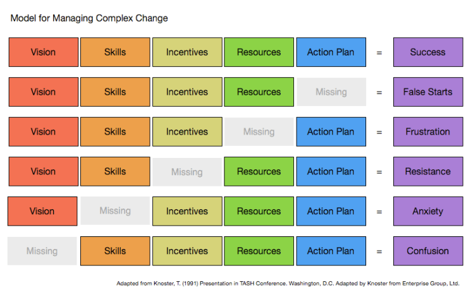
Task: Select the Confusion outcome box
Action: (427, 251)
